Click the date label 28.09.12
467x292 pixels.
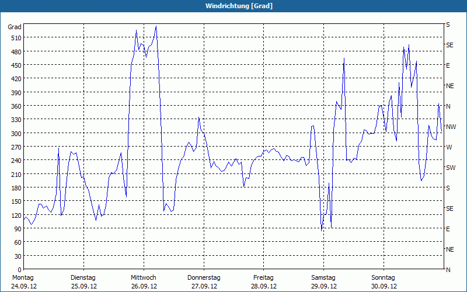coord(264,286)
